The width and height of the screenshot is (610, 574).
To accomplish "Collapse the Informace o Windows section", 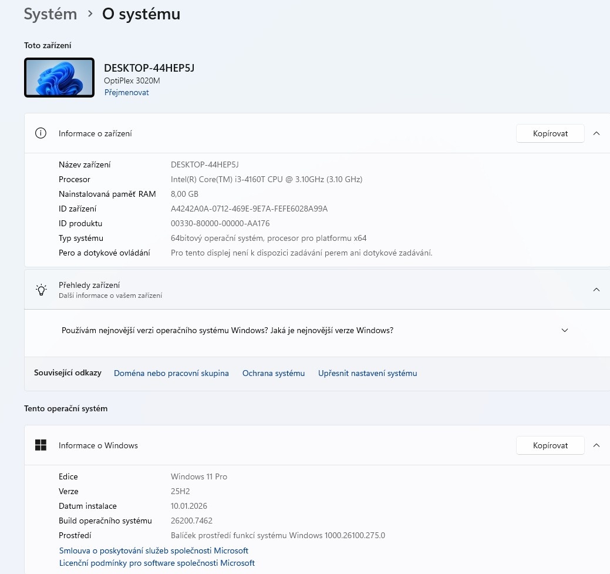I will point(596,445).
